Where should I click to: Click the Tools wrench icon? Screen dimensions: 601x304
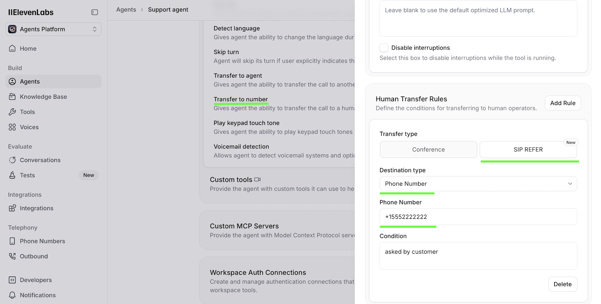[x=12, y=112]
